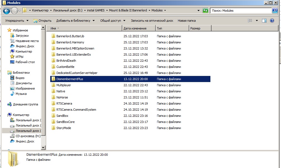The height and width of the screenshot is (168, 281).
Task: Click the search magnifier icon
Action: click(x=275, y=11)
